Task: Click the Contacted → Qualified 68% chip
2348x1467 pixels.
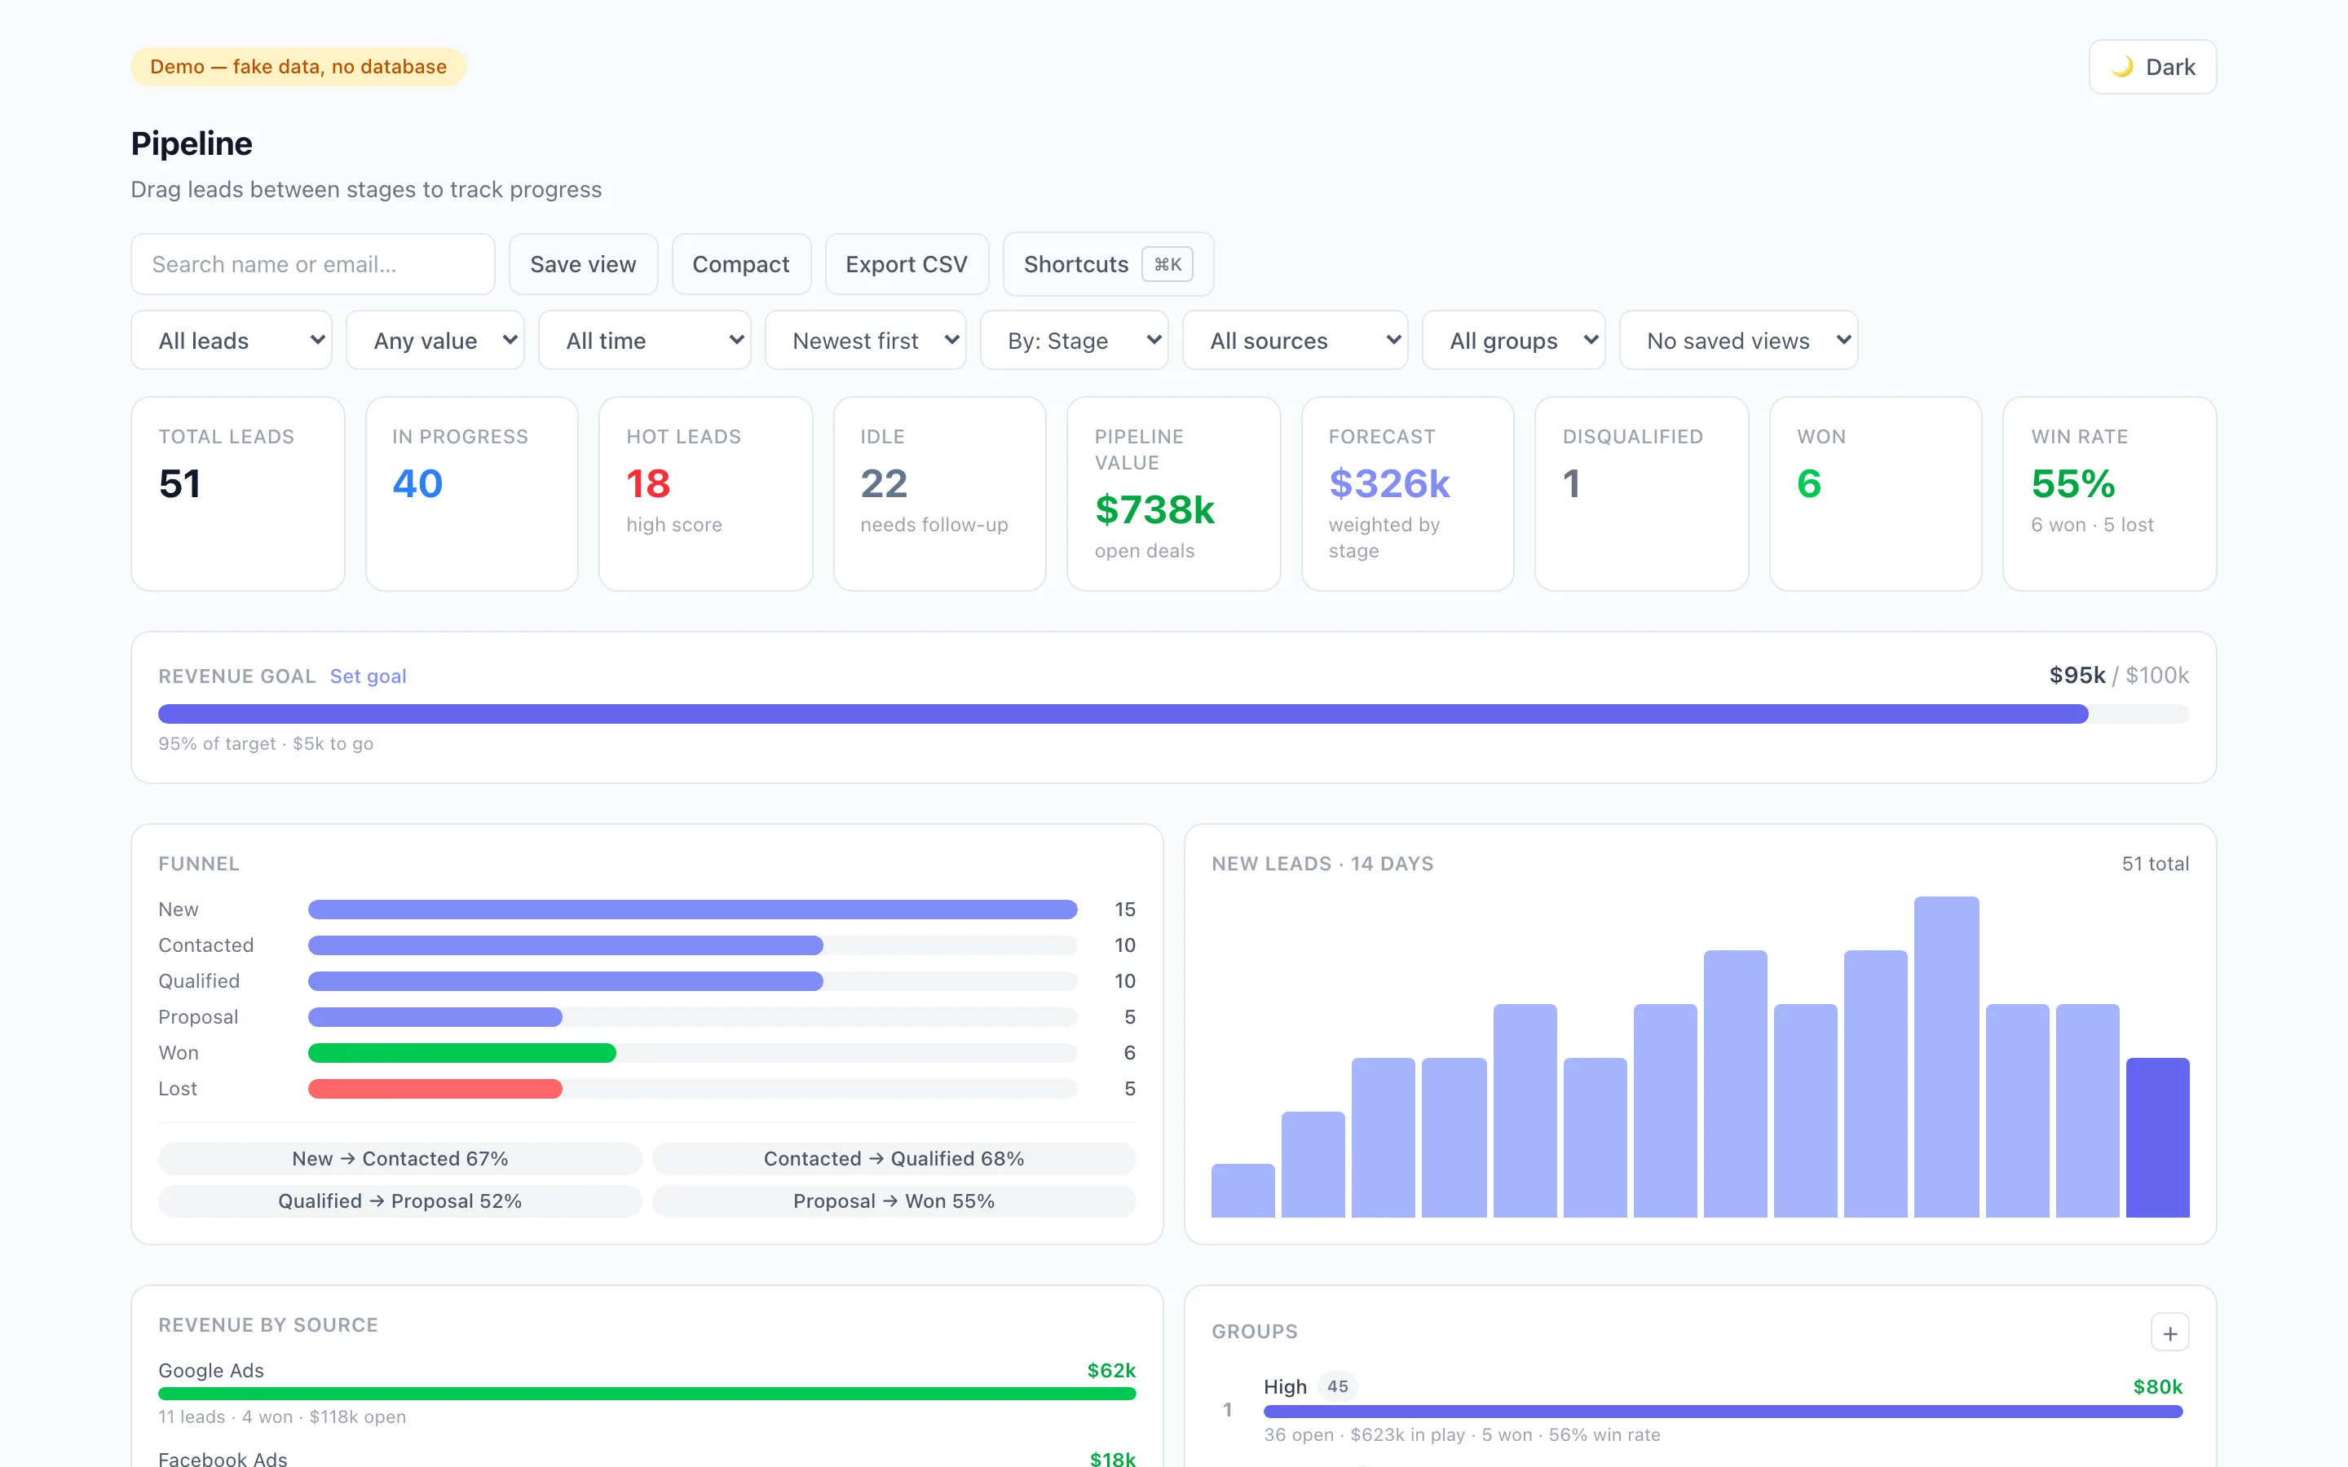Action: (x=894, y=1158)
